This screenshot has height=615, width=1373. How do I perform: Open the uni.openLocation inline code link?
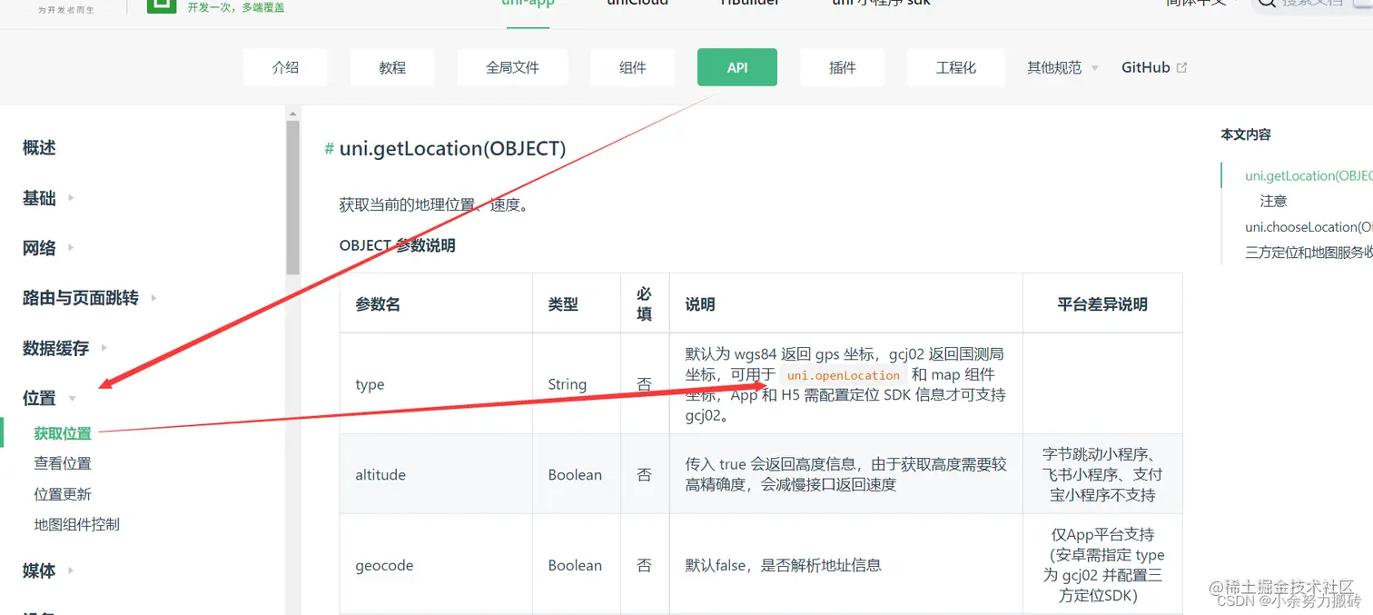[844, 375]
